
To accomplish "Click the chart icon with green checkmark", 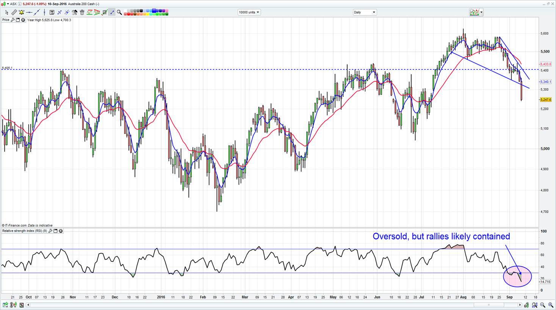I will pyautogui.click(x=105, y=13).
